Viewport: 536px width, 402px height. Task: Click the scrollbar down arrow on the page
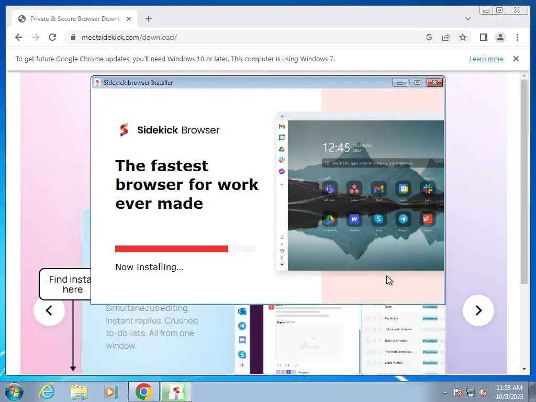pyautogui.click(x=524, y=369)
